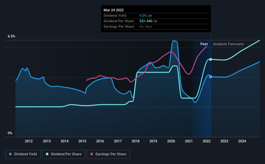Click the blue dot in Dividend Yield legend
The height and width of the screenshot is (164, 265).
[x=11, y=154]
